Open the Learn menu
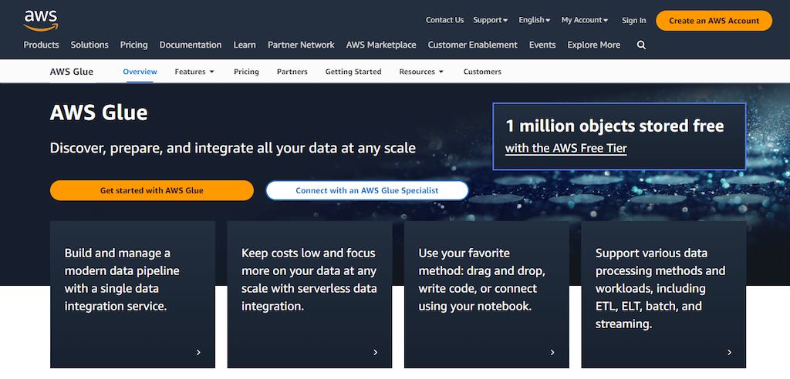Screen dimensions: 790x379 coord(245,45)
